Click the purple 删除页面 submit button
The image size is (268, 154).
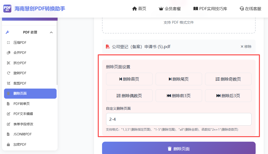click(179, 148)
